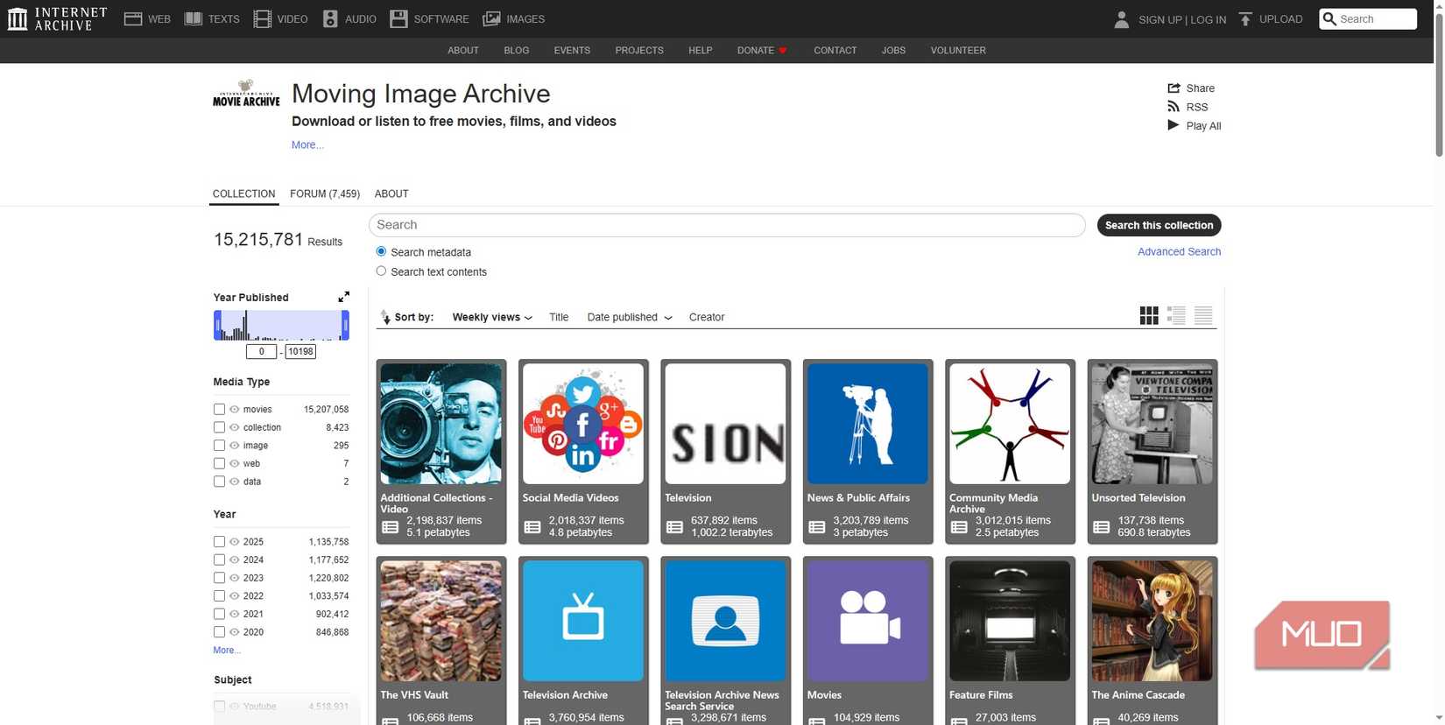Open the collection ABOUT tab
The width and height of the screenshot is (1445, 725).
point(391,194)
